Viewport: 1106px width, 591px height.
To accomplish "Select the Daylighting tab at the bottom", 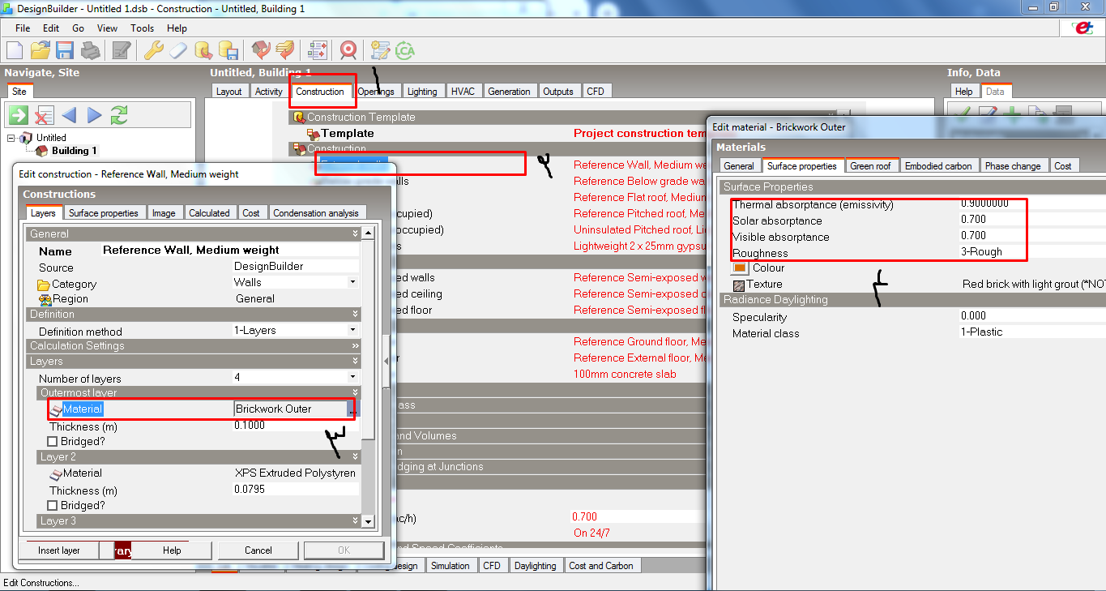I will 536,566.
